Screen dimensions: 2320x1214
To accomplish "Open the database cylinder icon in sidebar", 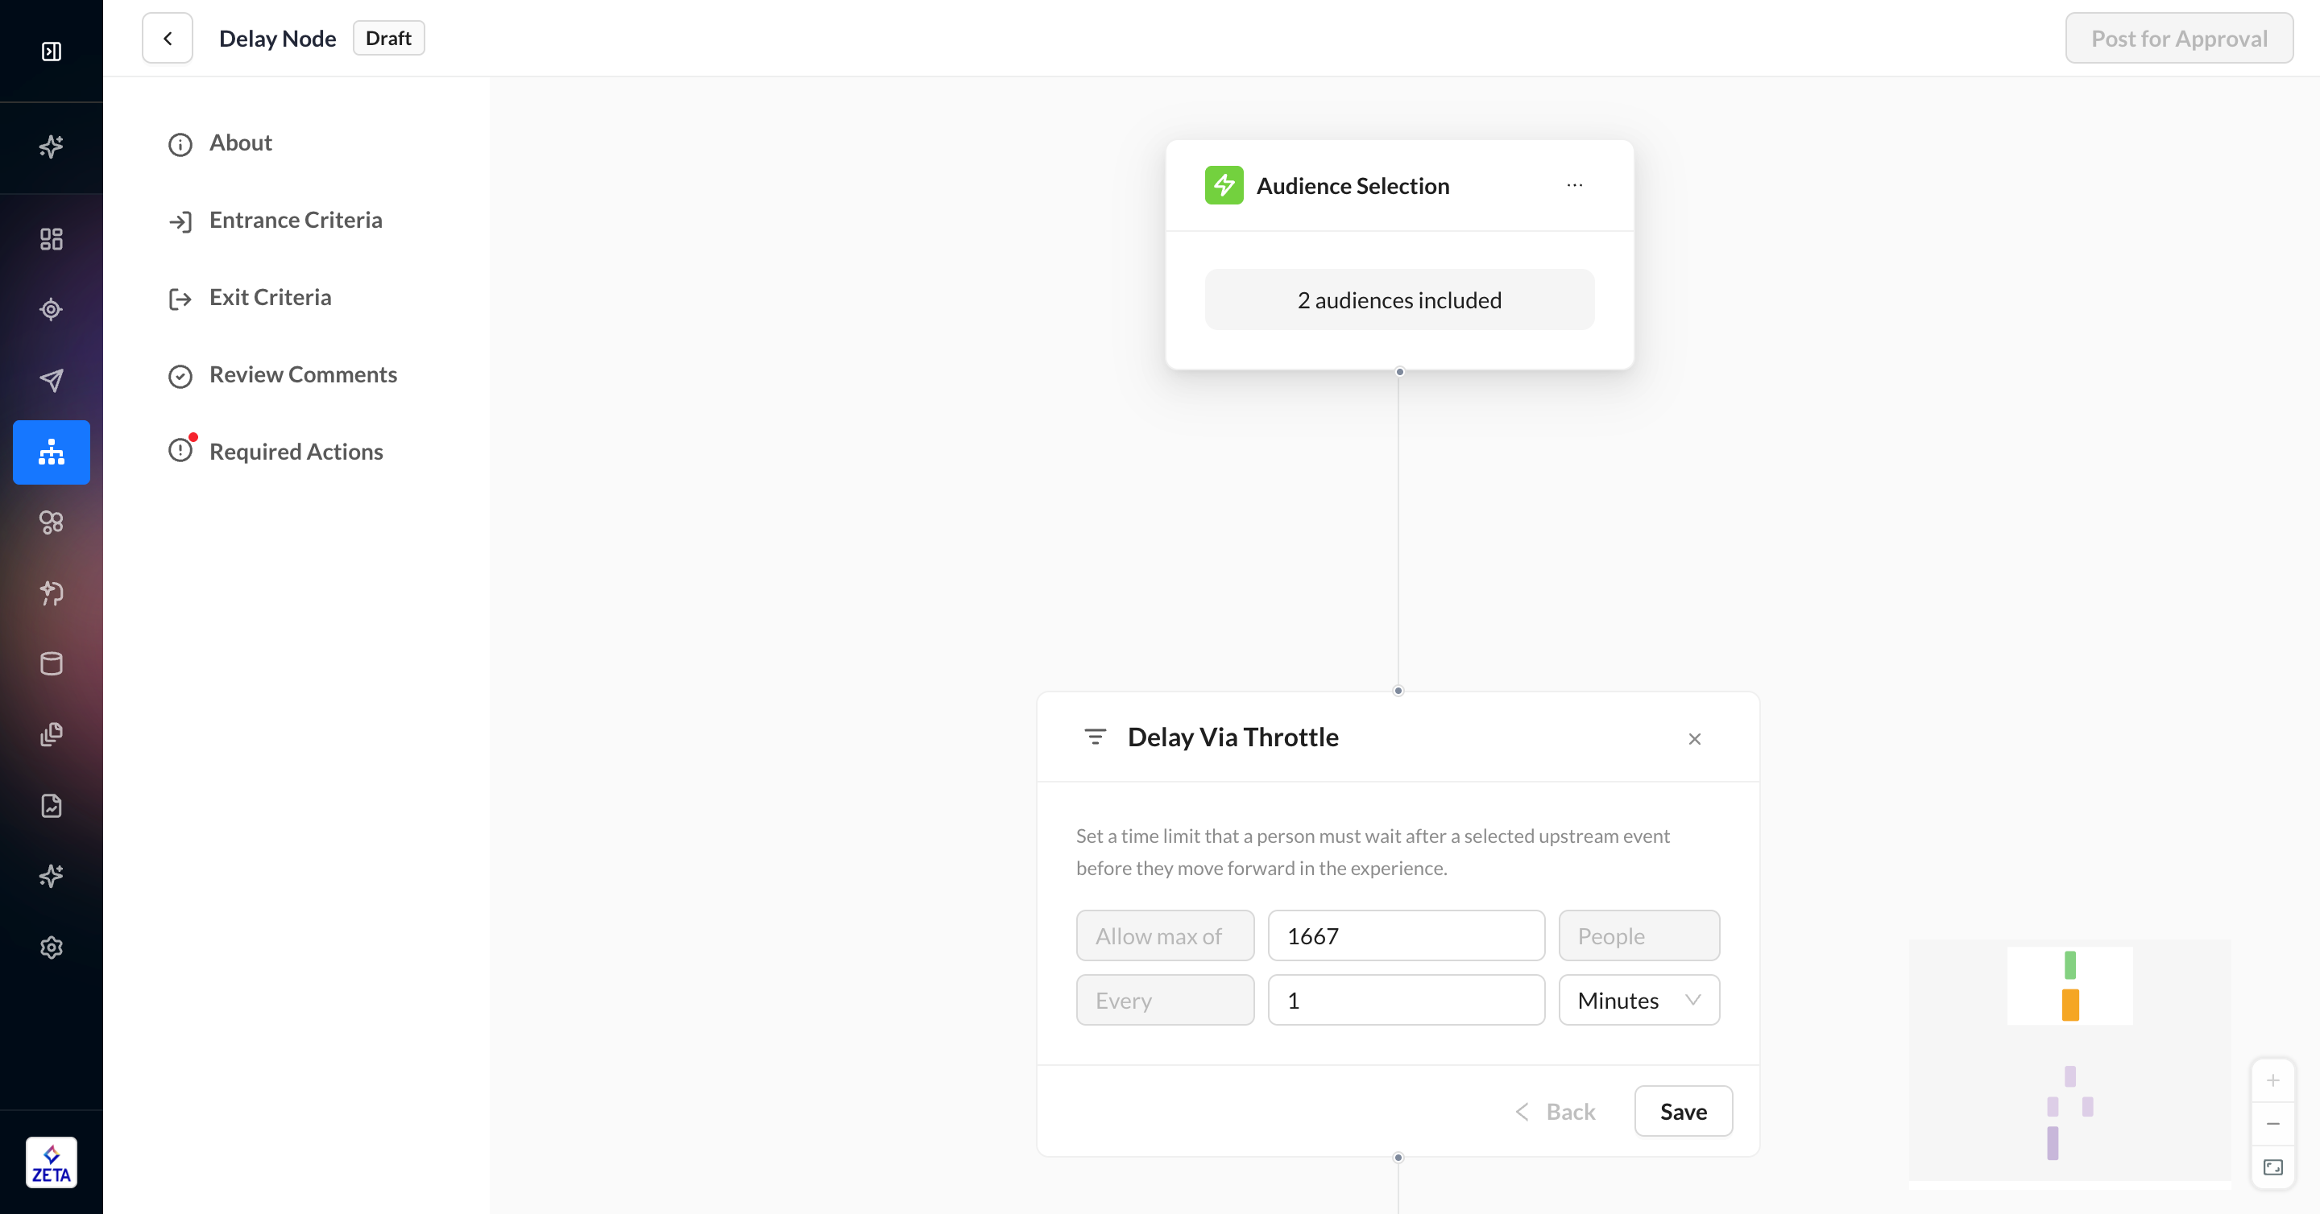I will [x=52, y=663].
